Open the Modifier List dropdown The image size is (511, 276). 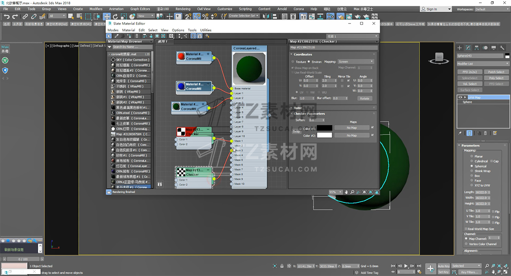point(483,64)
